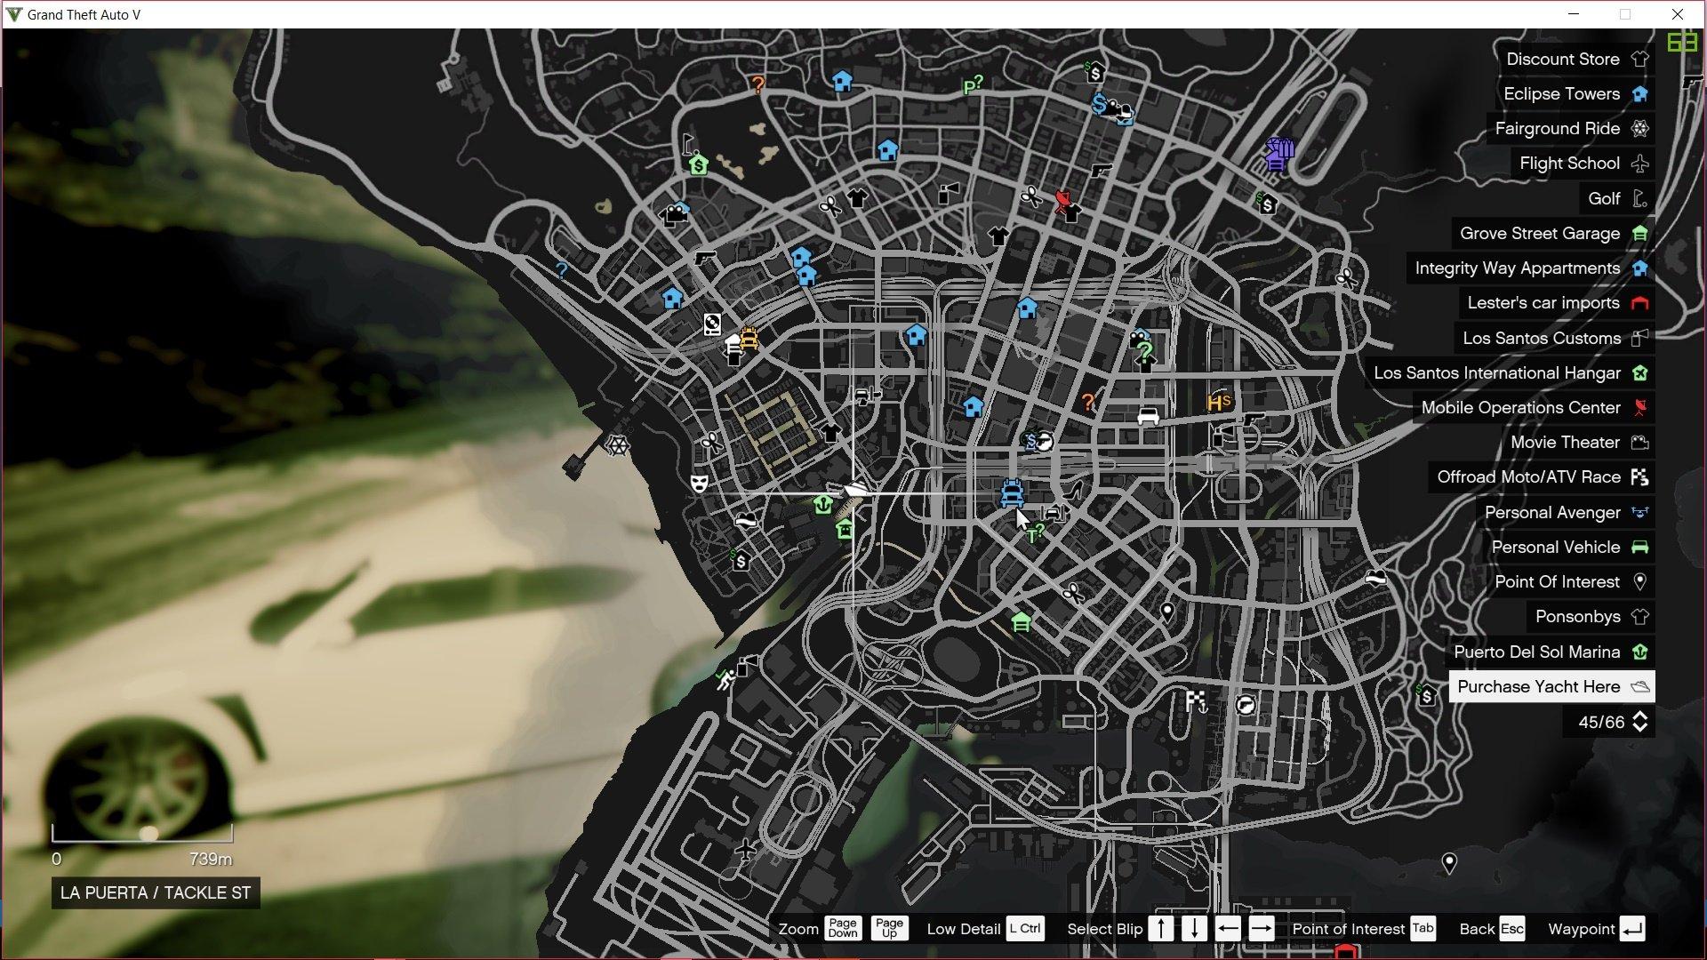Image resolution: width=1707 pixels, height=960 pixels.
Task: Click the movie camera blip
Action: [x=675, y=213]
